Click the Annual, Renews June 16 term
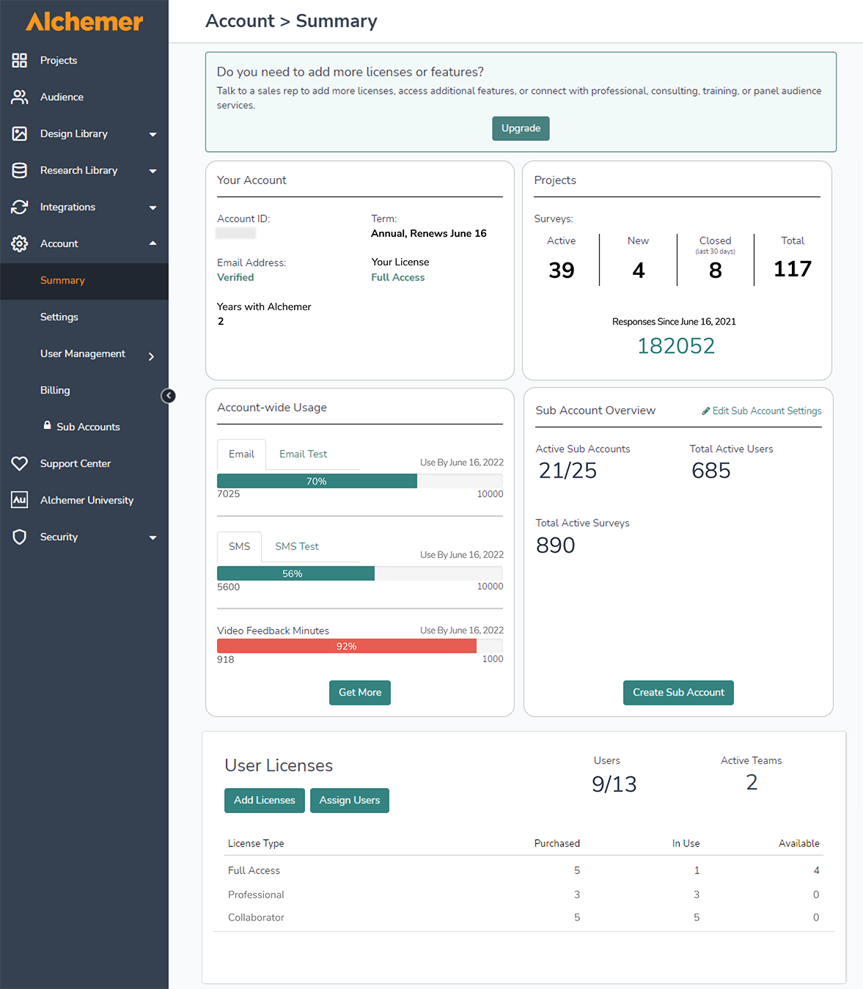863x989 pixels. point(429,234)
